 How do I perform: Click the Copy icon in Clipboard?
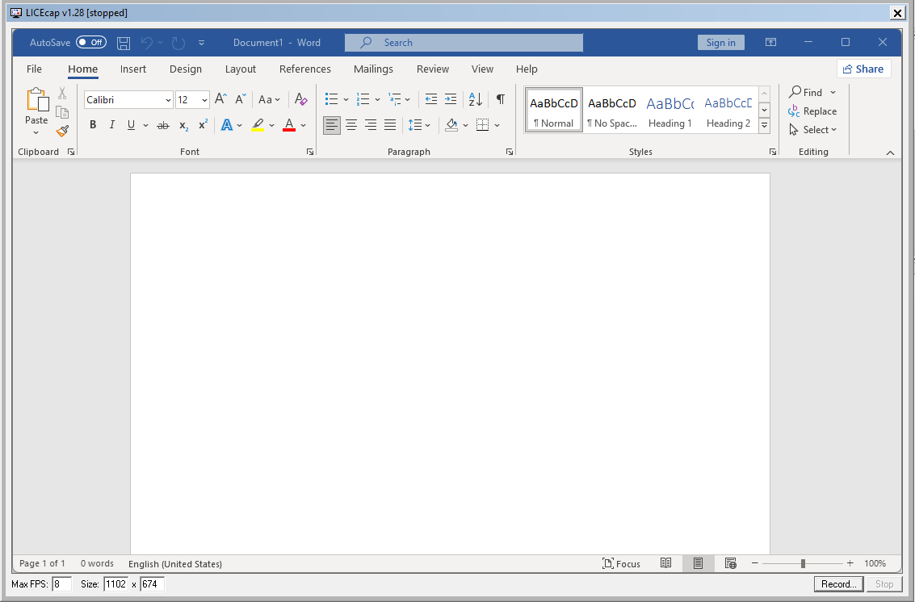(x=62, y=112)
